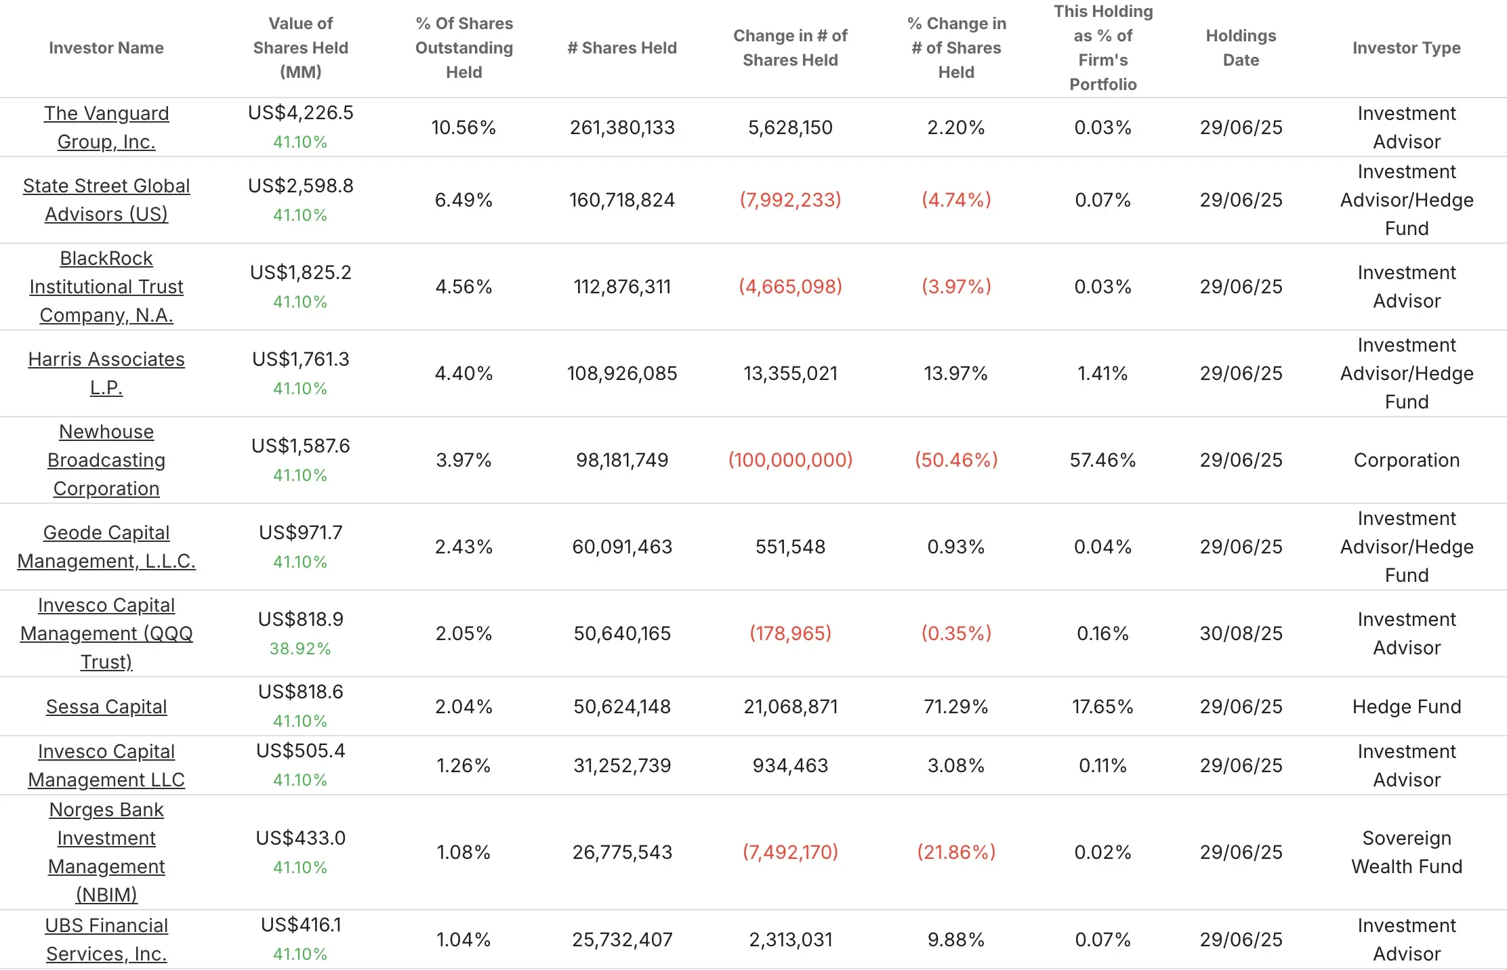Click Change in # of Shares Held header
The width and height of the screenshot is (1507, 970).
coord(790,48)
